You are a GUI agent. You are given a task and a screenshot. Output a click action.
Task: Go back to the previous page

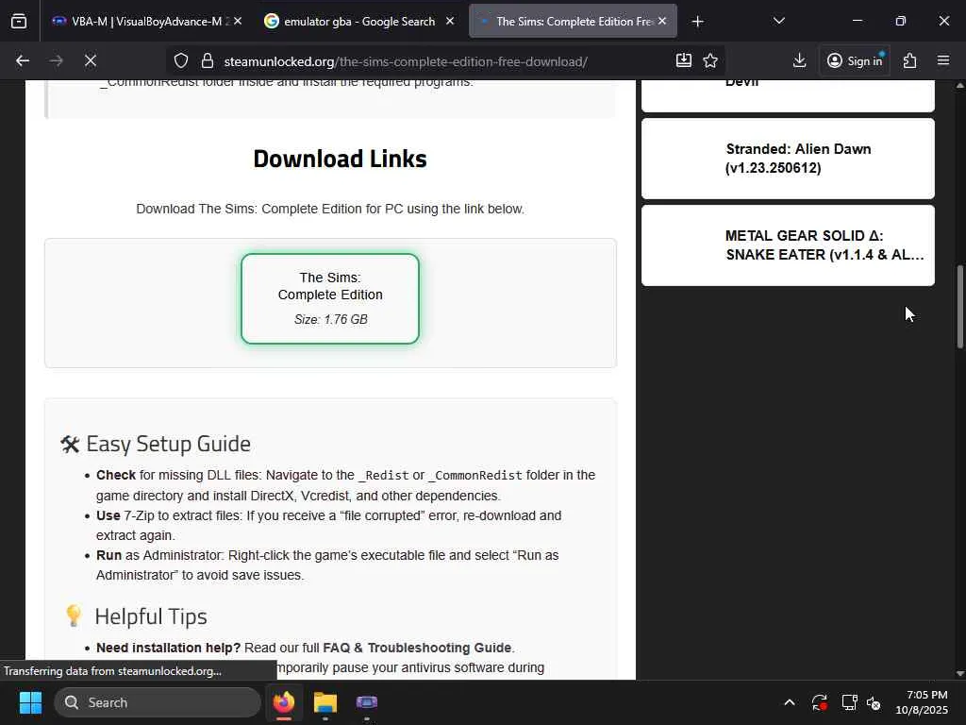23,60
